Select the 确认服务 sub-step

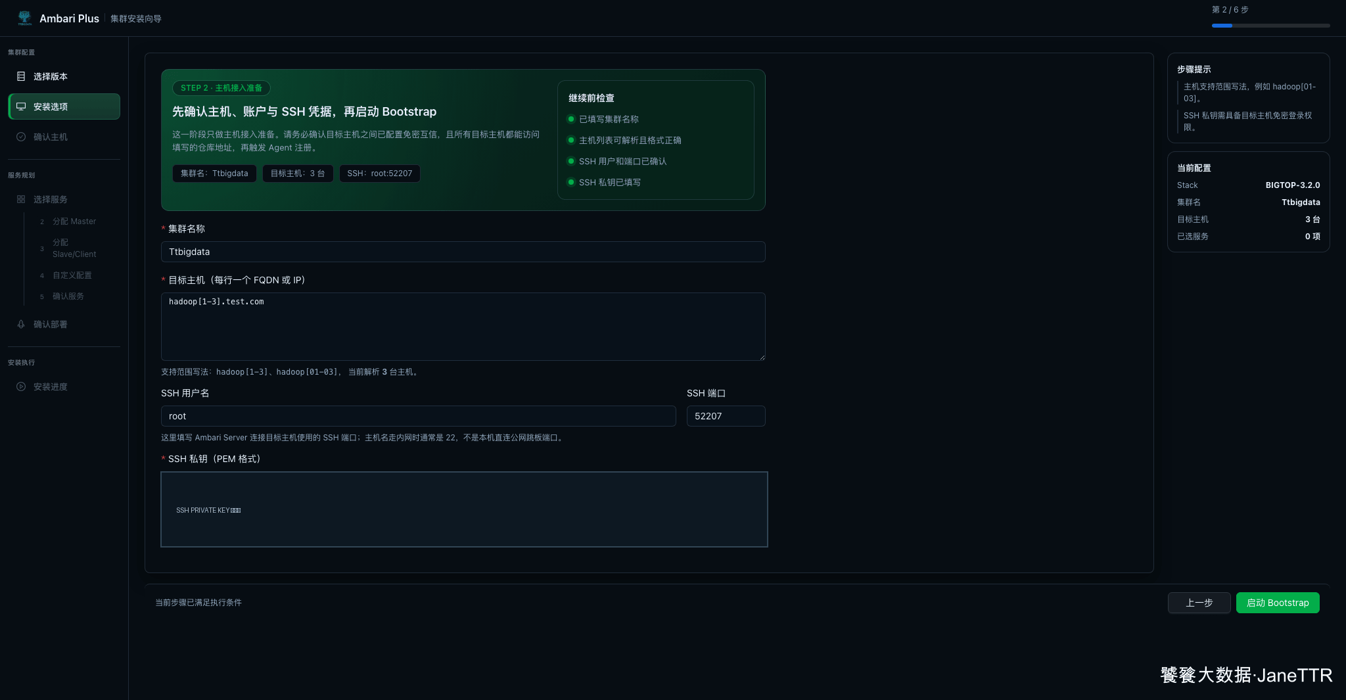[x=68, y=296]
